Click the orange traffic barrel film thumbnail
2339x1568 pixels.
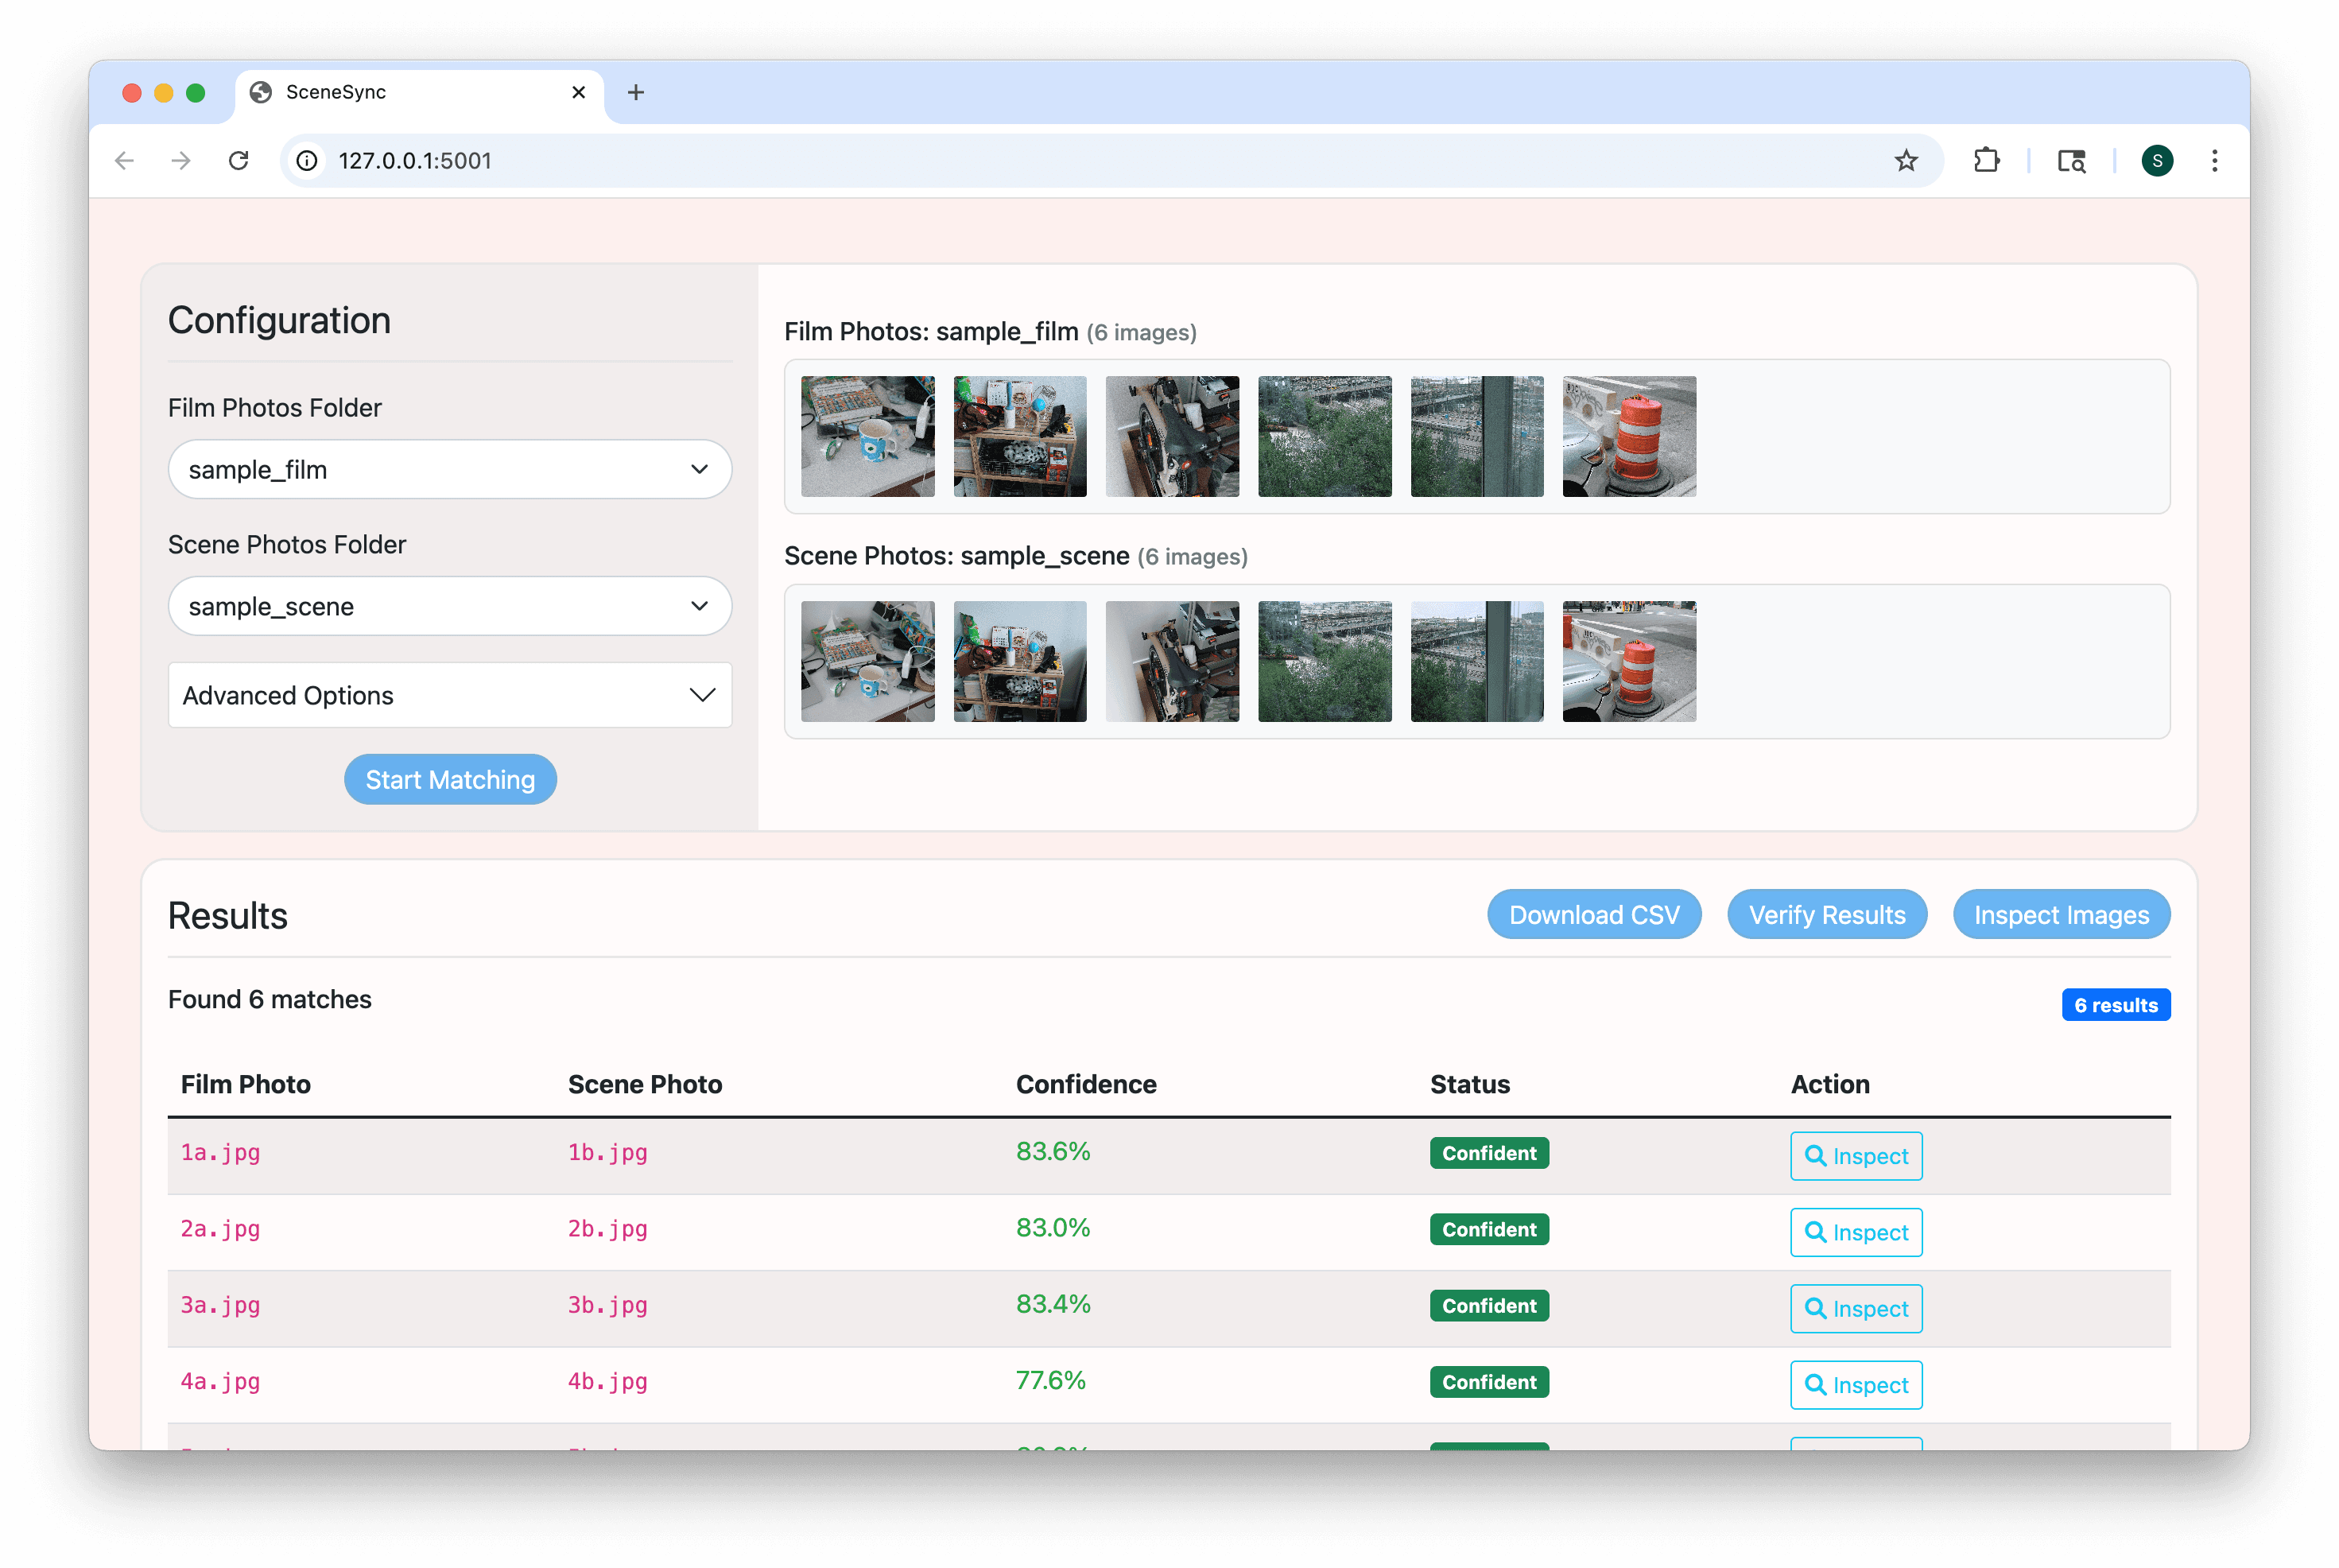1628,437
